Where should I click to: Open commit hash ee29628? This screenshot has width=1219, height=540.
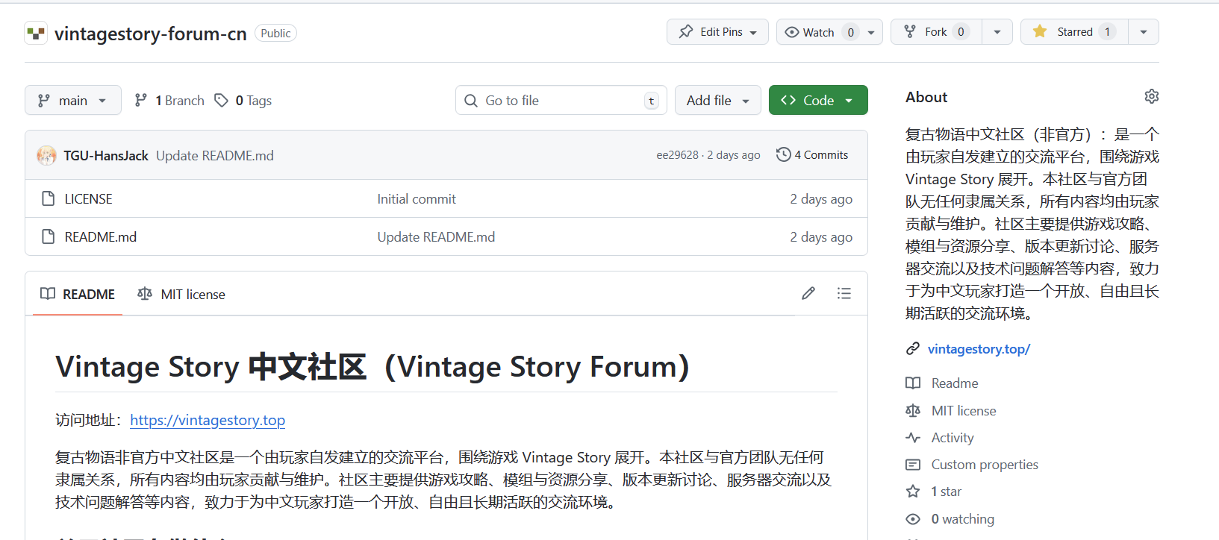pos(678,155)
